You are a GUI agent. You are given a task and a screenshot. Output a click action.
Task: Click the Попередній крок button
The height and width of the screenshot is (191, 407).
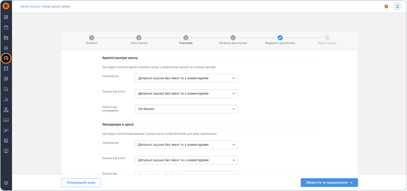[x=81, y=183]
